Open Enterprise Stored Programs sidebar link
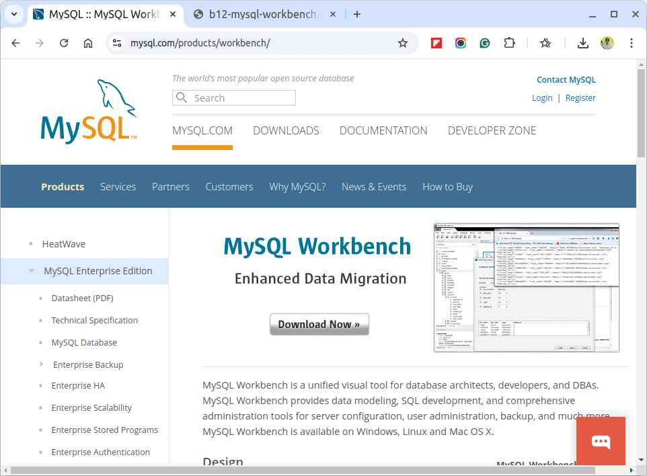The width and height of the screenshot is (647, 476). tap(104, 430)
